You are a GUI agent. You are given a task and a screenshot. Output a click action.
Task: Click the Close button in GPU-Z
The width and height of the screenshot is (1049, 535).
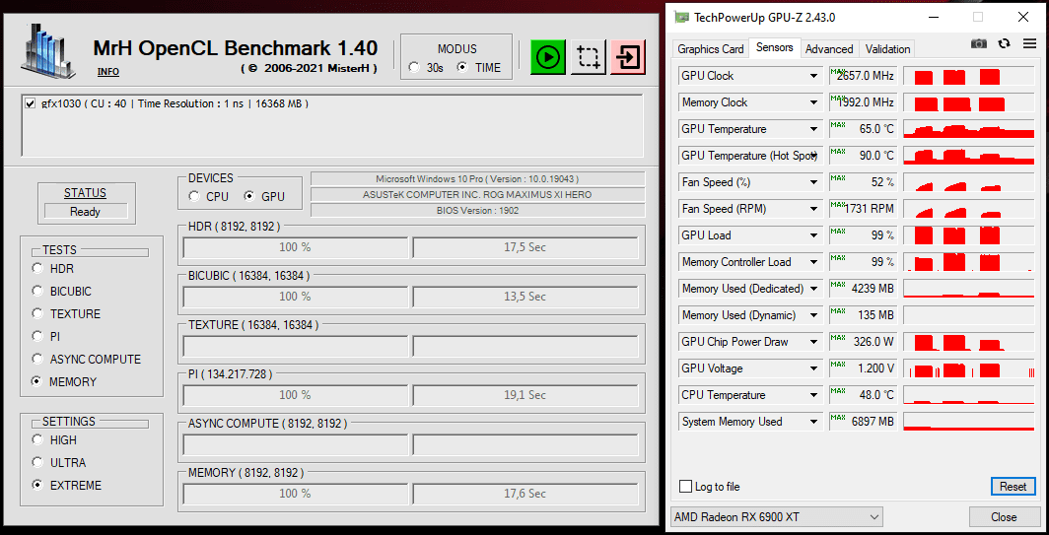[x=1004, y=517]
